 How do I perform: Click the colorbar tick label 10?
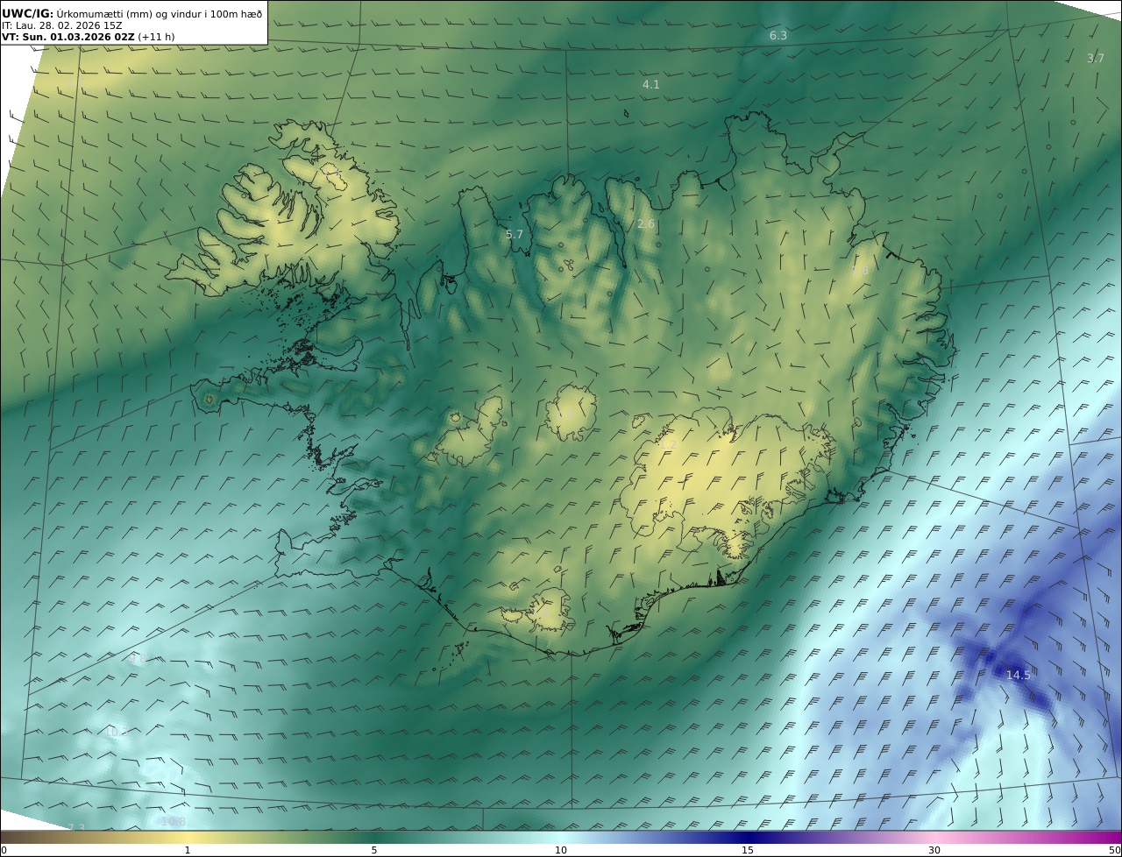(x=561, y=850)
